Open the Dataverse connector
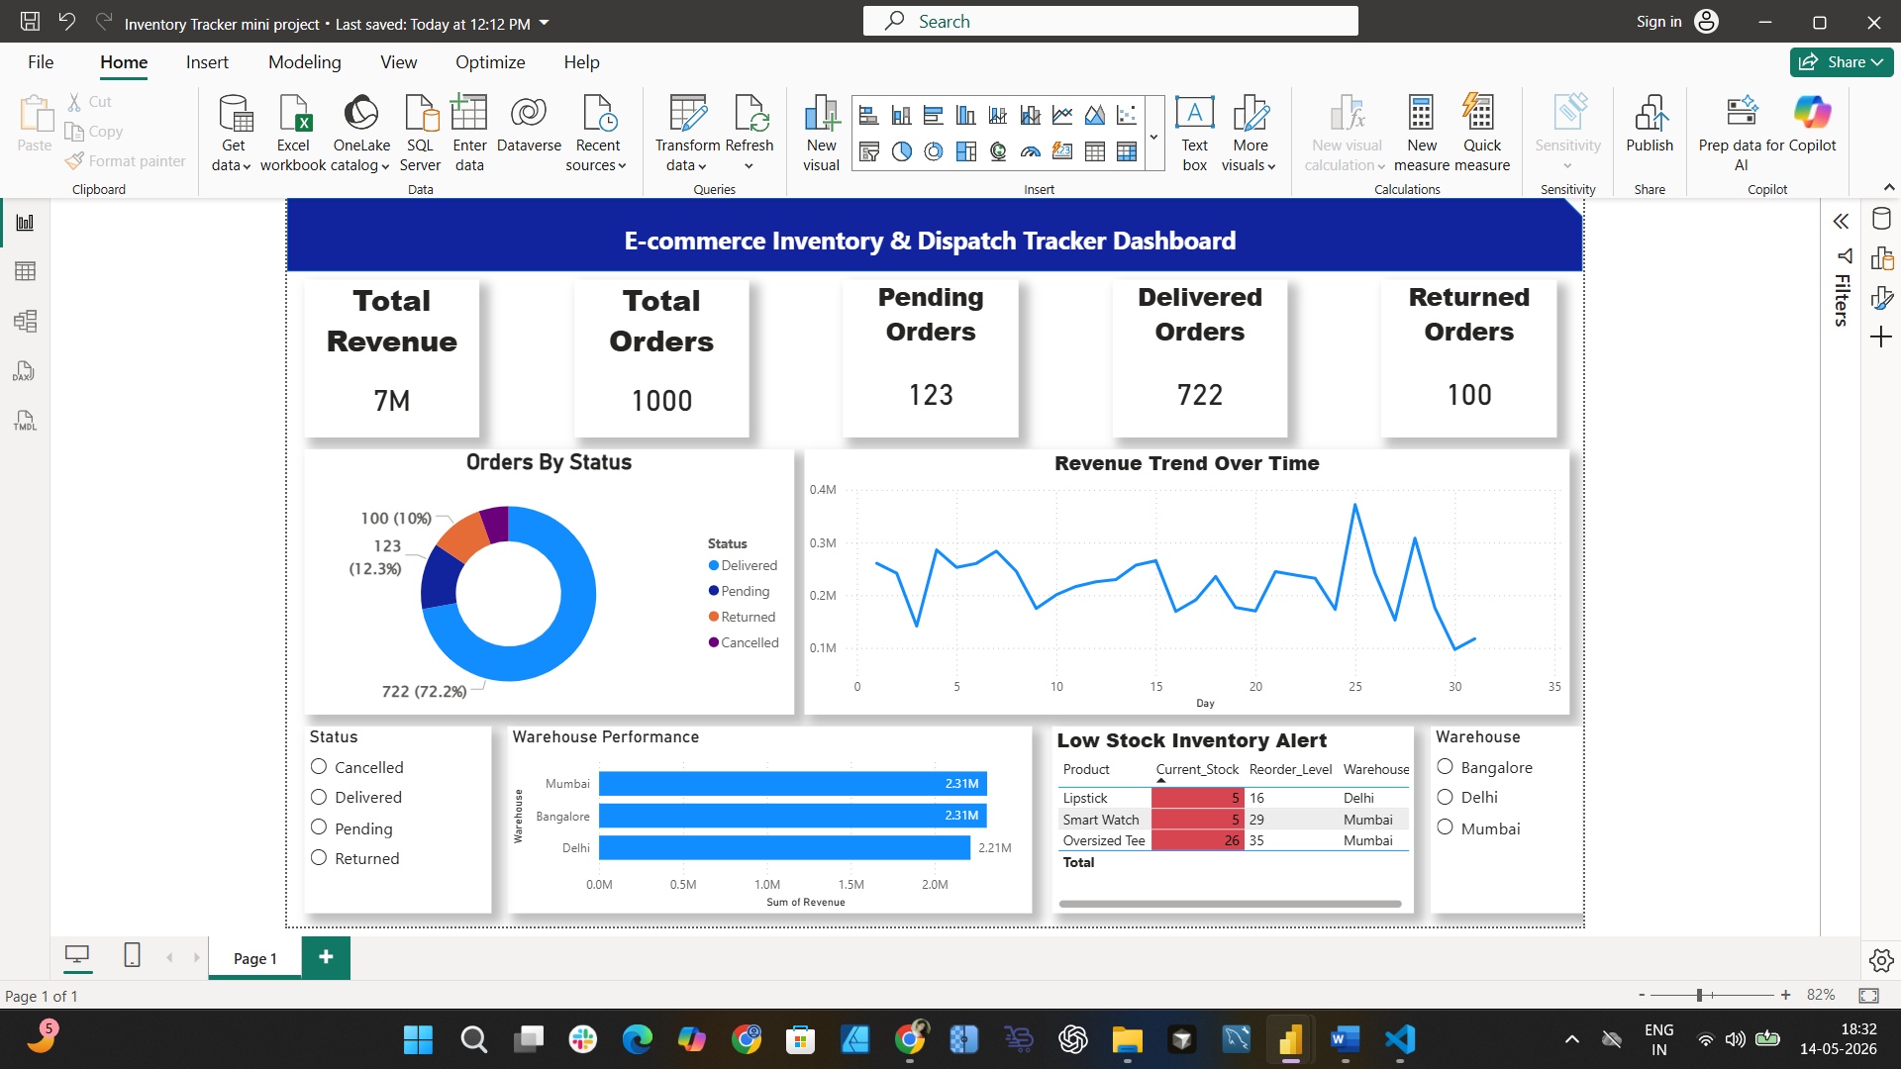The width and height of the screenshot is (1901, 1069). [529, 124]
